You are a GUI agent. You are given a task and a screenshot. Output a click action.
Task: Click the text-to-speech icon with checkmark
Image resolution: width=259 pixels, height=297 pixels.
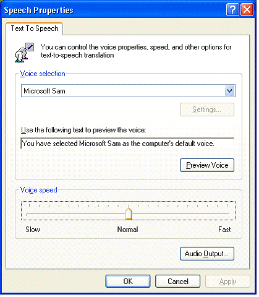coord(24,53)
